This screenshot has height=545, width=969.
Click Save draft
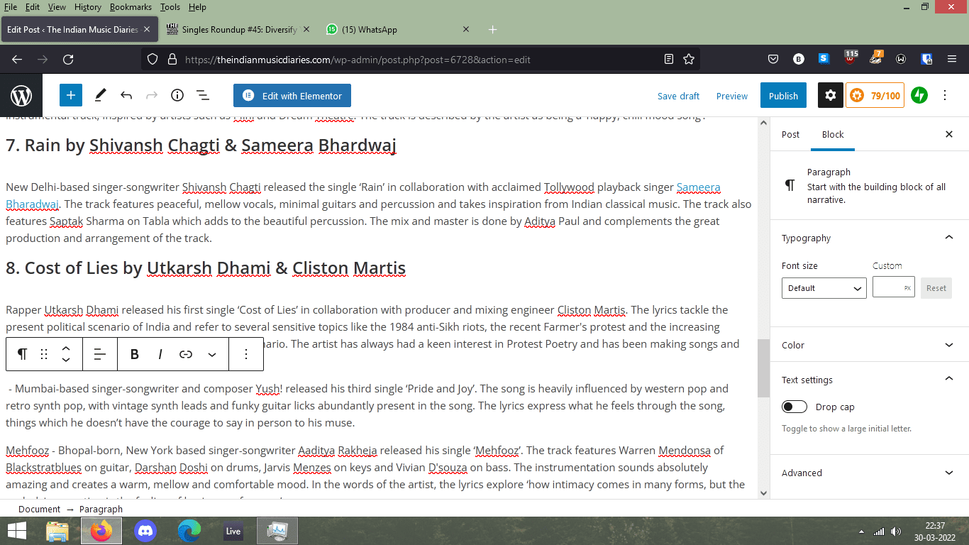coord(678,96)
